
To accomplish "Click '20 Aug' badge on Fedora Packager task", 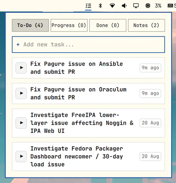I will point(150,157).
